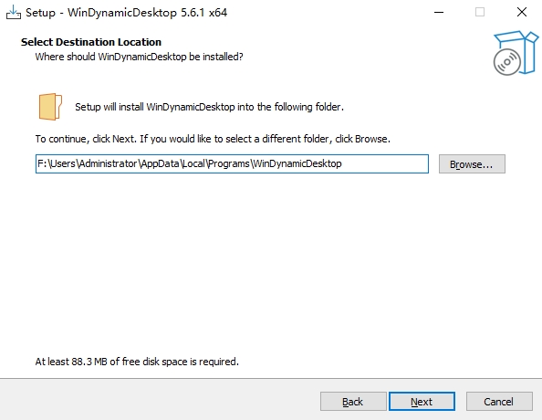Viewport: 542px width, 420px height.
Task: Click 'Setup will install WinDynamicDesktop' text
Action: click(x=210, y=107)
